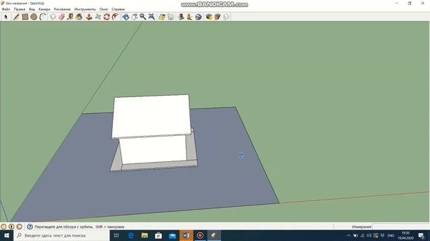Open Microsoft Edge from the taskbar

coord(131,236)
